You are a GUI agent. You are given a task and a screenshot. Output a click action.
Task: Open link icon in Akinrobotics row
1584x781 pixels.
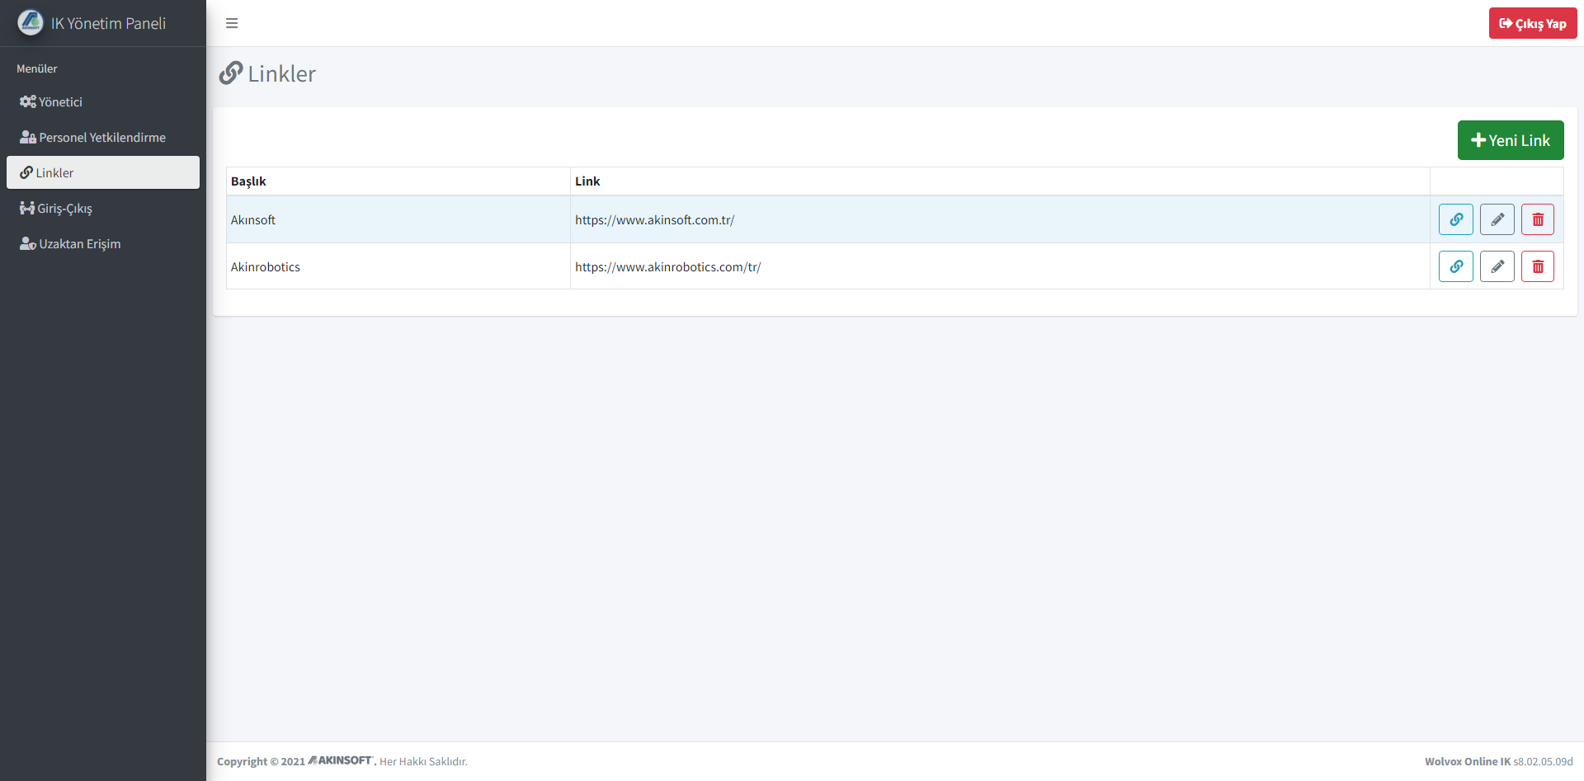pos(1455,266)
